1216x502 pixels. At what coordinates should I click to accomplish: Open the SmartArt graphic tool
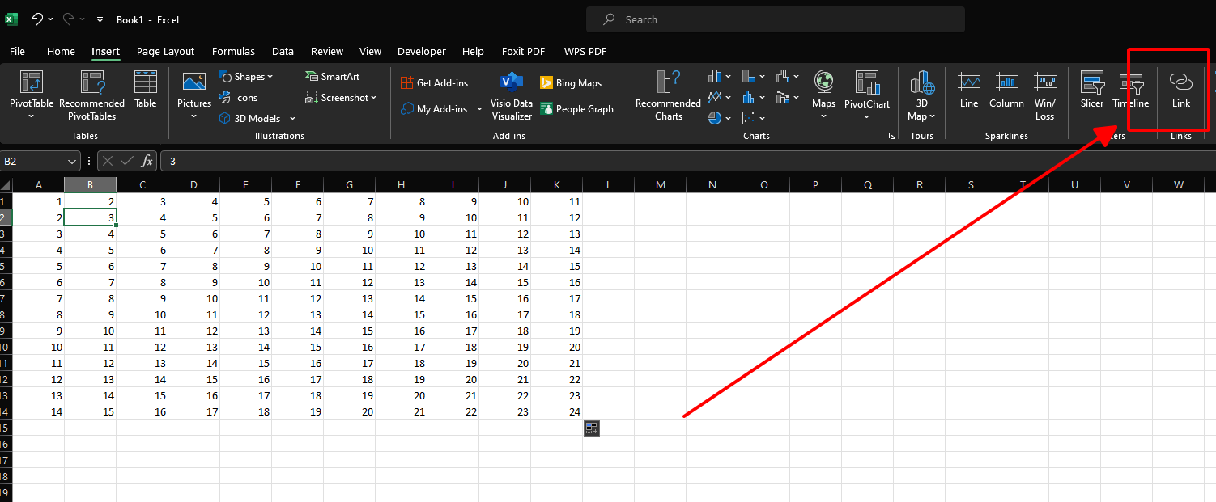[333, 77]
